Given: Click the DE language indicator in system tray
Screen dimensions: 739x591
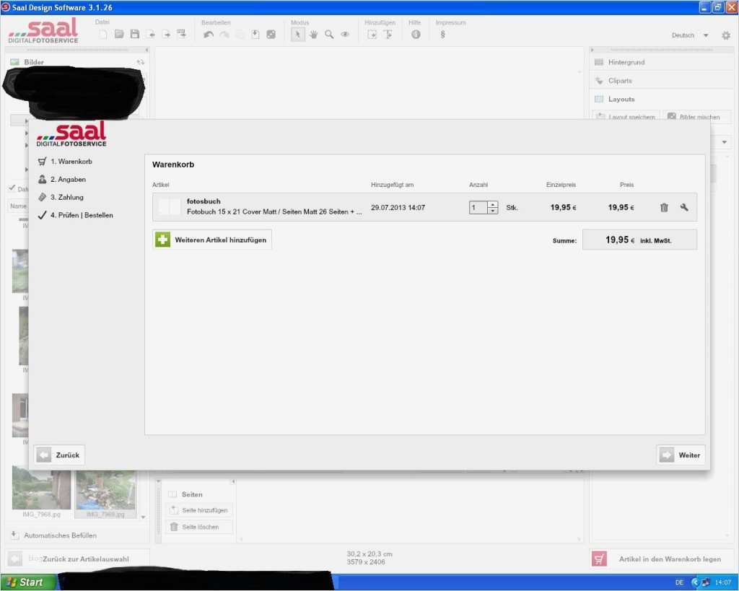Looking at the screenshot, I should (x=679, y=582).
